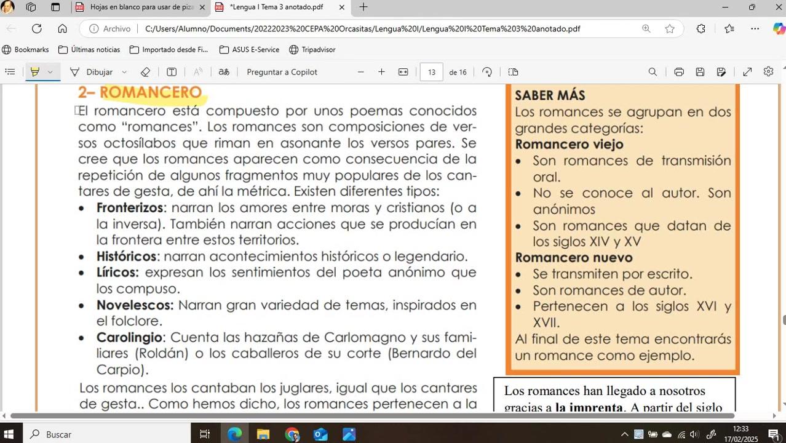Close the Lengua I Tema 3 anotado tab

342,7
